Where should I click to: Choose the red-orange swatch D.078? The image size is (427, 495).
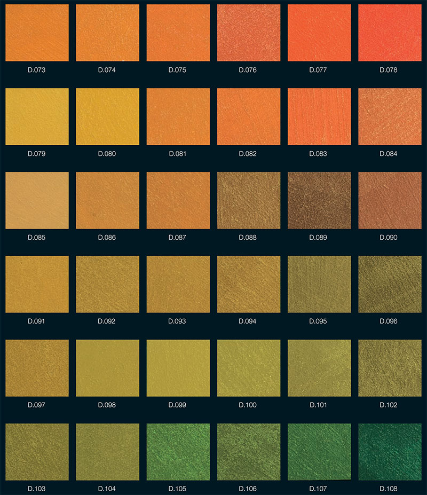[x=390, y=33]
